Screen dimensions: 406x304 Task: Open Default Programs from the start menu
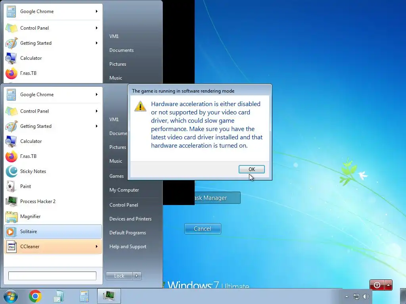point(127,233)
